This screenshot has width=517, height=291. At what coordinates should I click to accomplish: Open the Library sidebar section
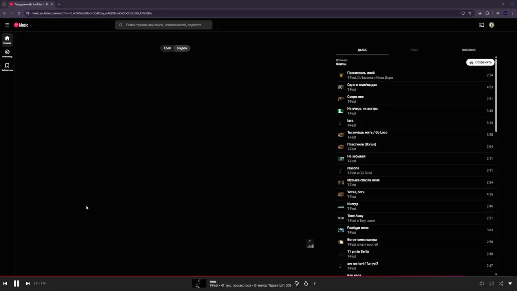coord(7,67)
